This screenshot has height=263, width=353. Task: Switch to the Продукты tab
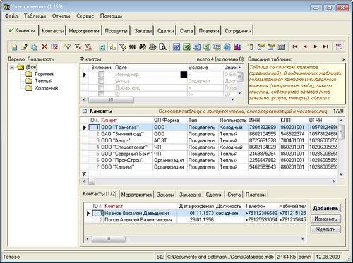116,31
